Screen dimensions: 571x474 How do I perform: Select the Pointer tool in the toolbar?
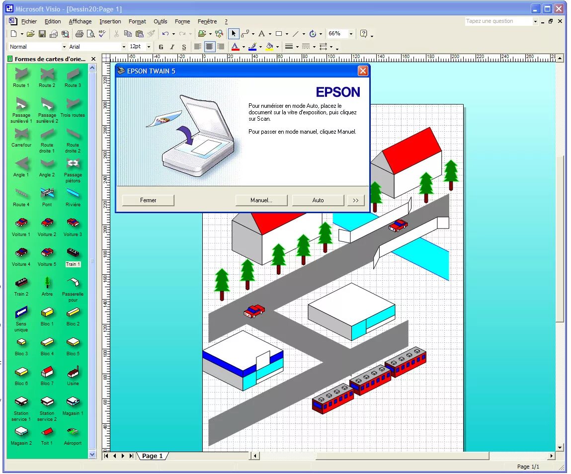tap(233, 33)
